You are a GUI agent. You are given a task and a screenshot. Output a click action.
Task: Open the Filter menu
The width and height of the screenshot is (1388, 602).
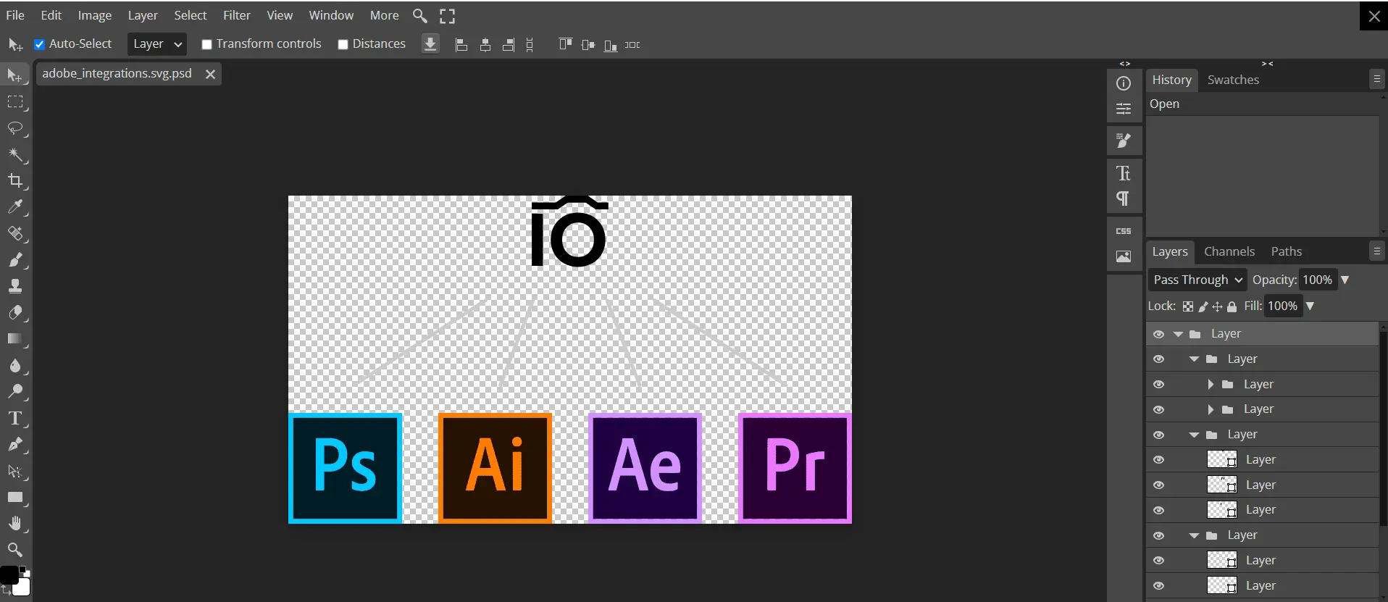coord(237,15)
